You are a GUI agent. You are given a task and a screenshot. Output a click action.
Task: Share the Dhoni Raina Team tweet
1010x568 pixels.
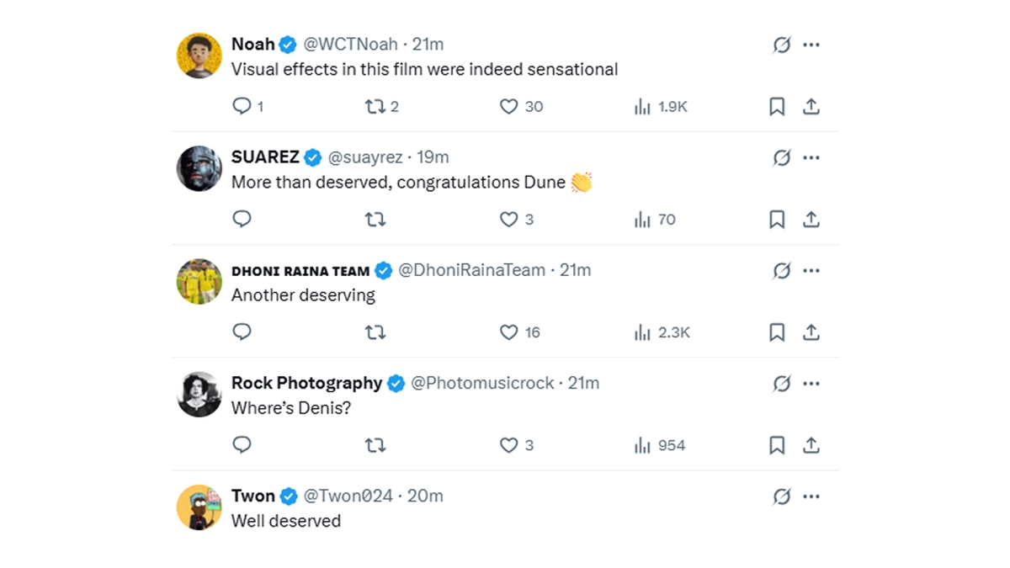(811, 332)
